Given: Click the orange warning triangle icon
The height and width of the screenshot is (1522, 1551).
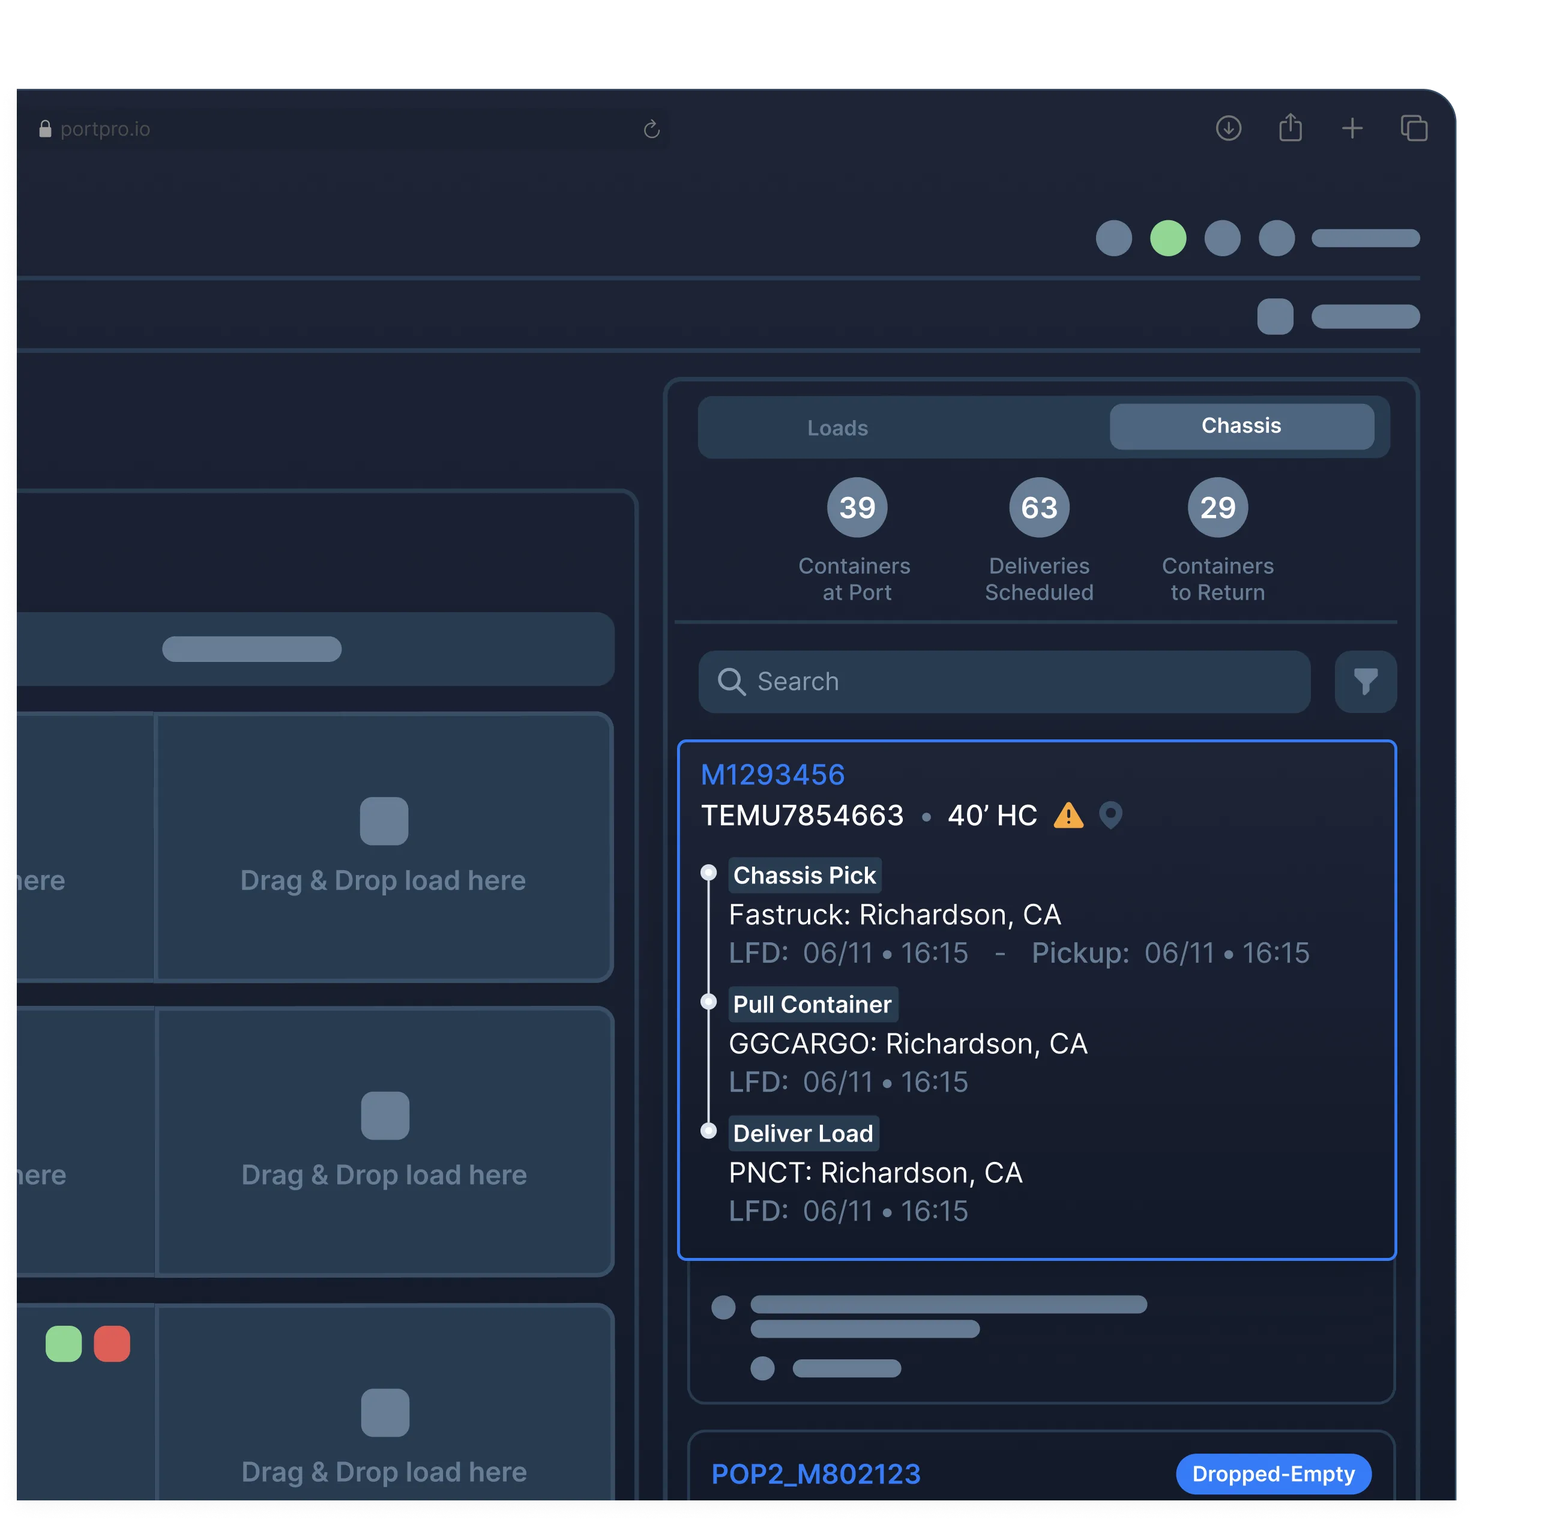Looking at the screenshot, I should (1068, 816).
